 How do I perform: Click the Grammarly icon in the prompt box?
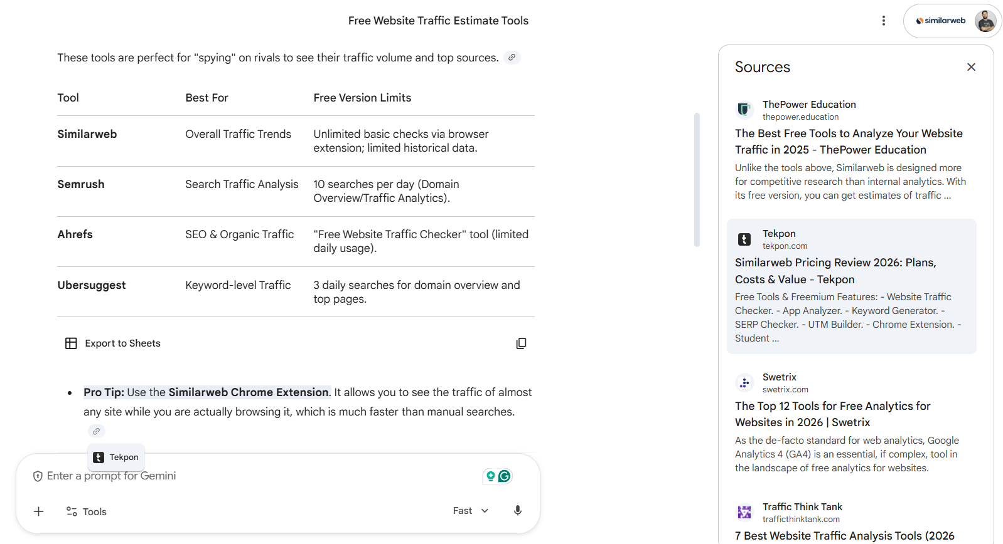(x=505, y=476)
